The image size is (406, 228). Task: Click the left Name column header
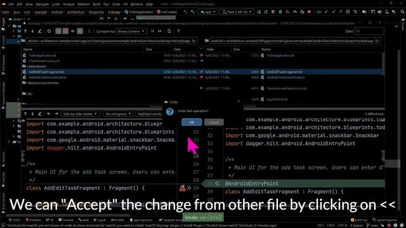click(x=83, y=49)
